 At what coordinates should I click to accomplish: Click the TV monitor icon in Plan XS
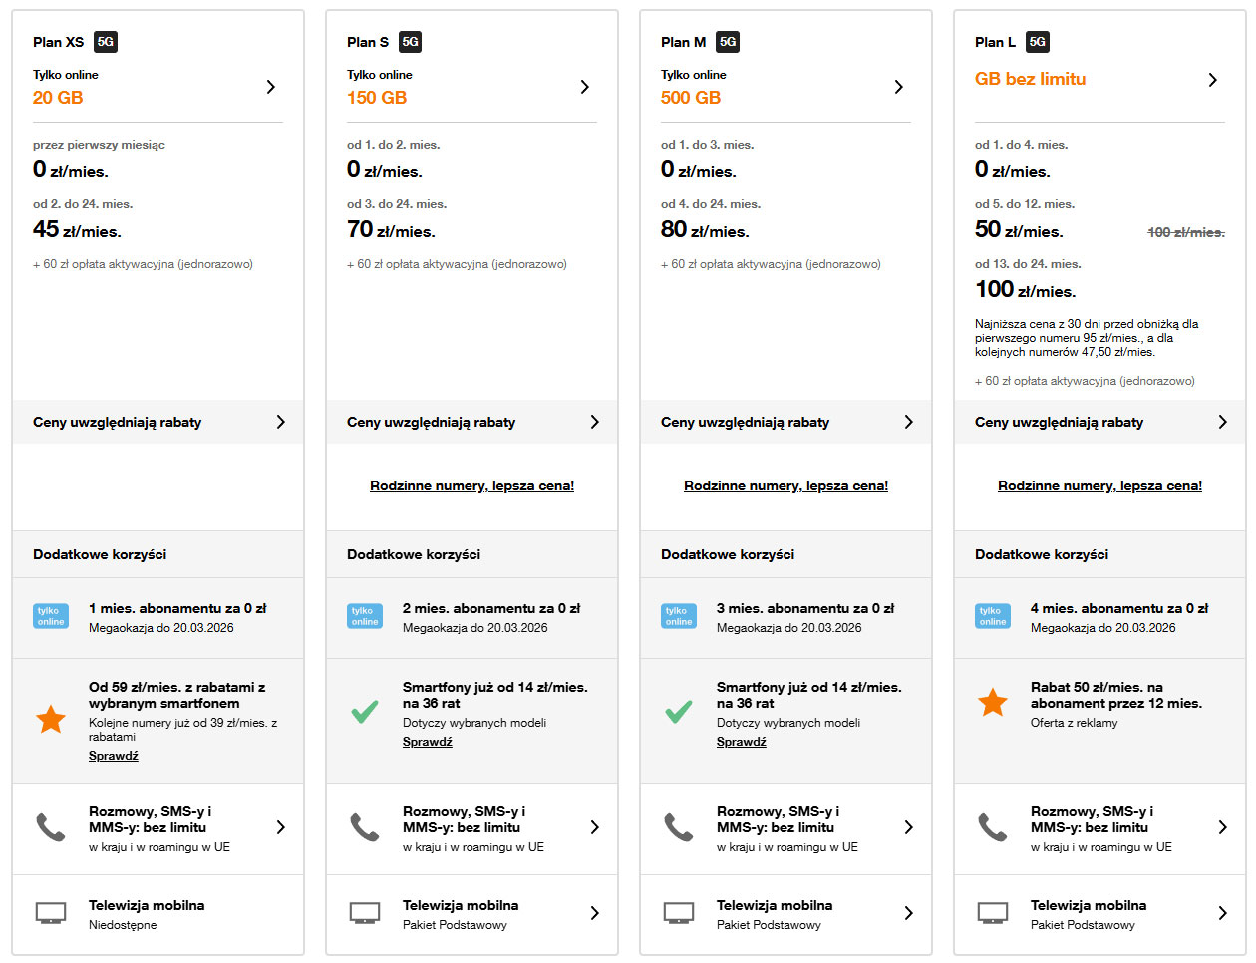(51, 913)
